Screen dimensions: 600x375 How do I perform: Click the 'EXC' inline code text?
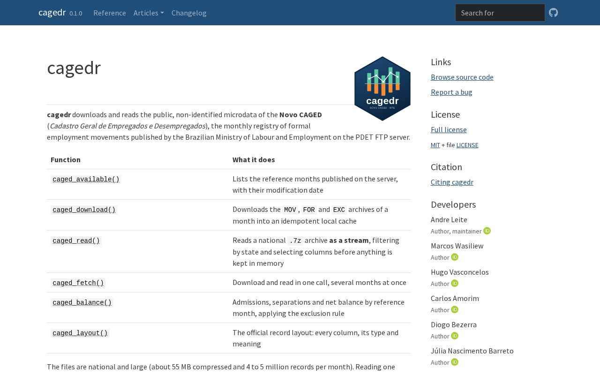click(339, 210)
